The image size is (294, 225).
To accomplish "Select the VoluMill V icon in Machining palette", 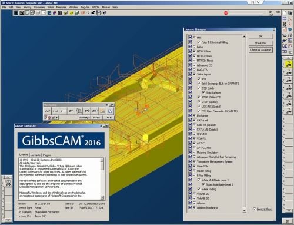I will 110,111.
